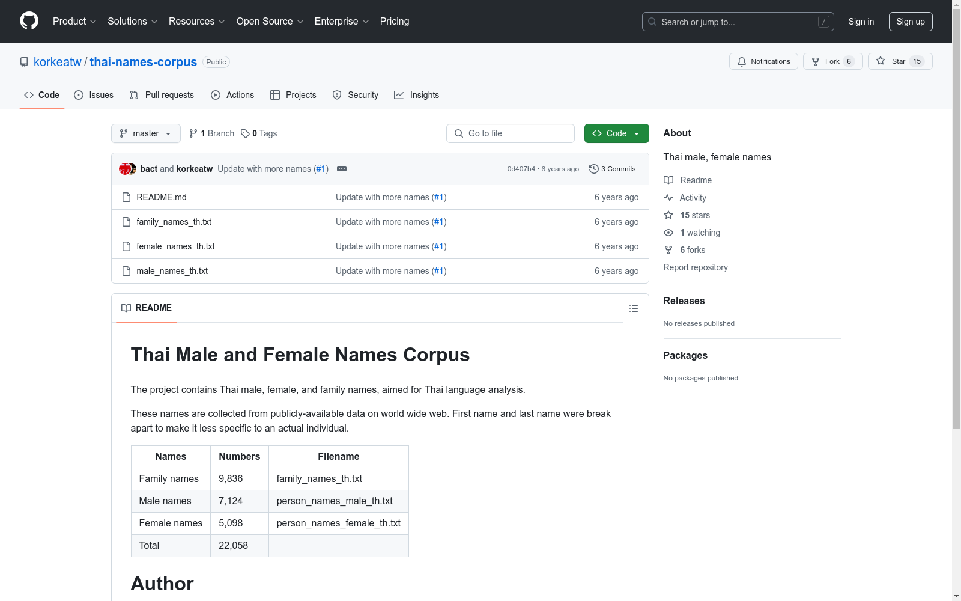961x601 pixels.
Task: Click the page vertical scrollbar
Action: [x=956, y=219]
